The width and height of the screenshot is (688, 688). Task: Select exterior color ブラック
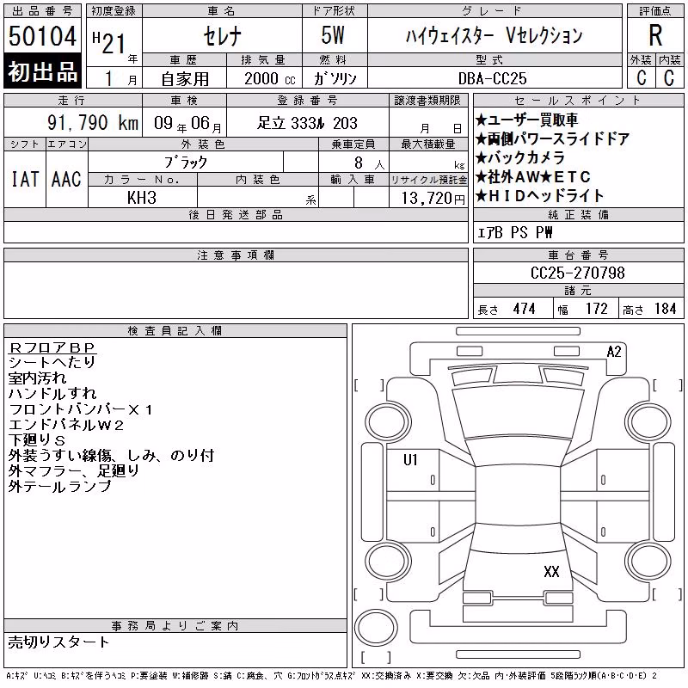[x=186, y=163]
